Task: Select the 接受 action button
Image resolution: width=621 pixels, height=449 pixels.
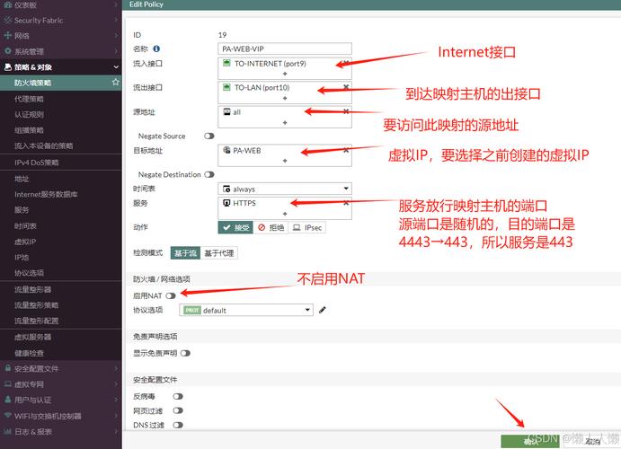Action: (235, 227)
